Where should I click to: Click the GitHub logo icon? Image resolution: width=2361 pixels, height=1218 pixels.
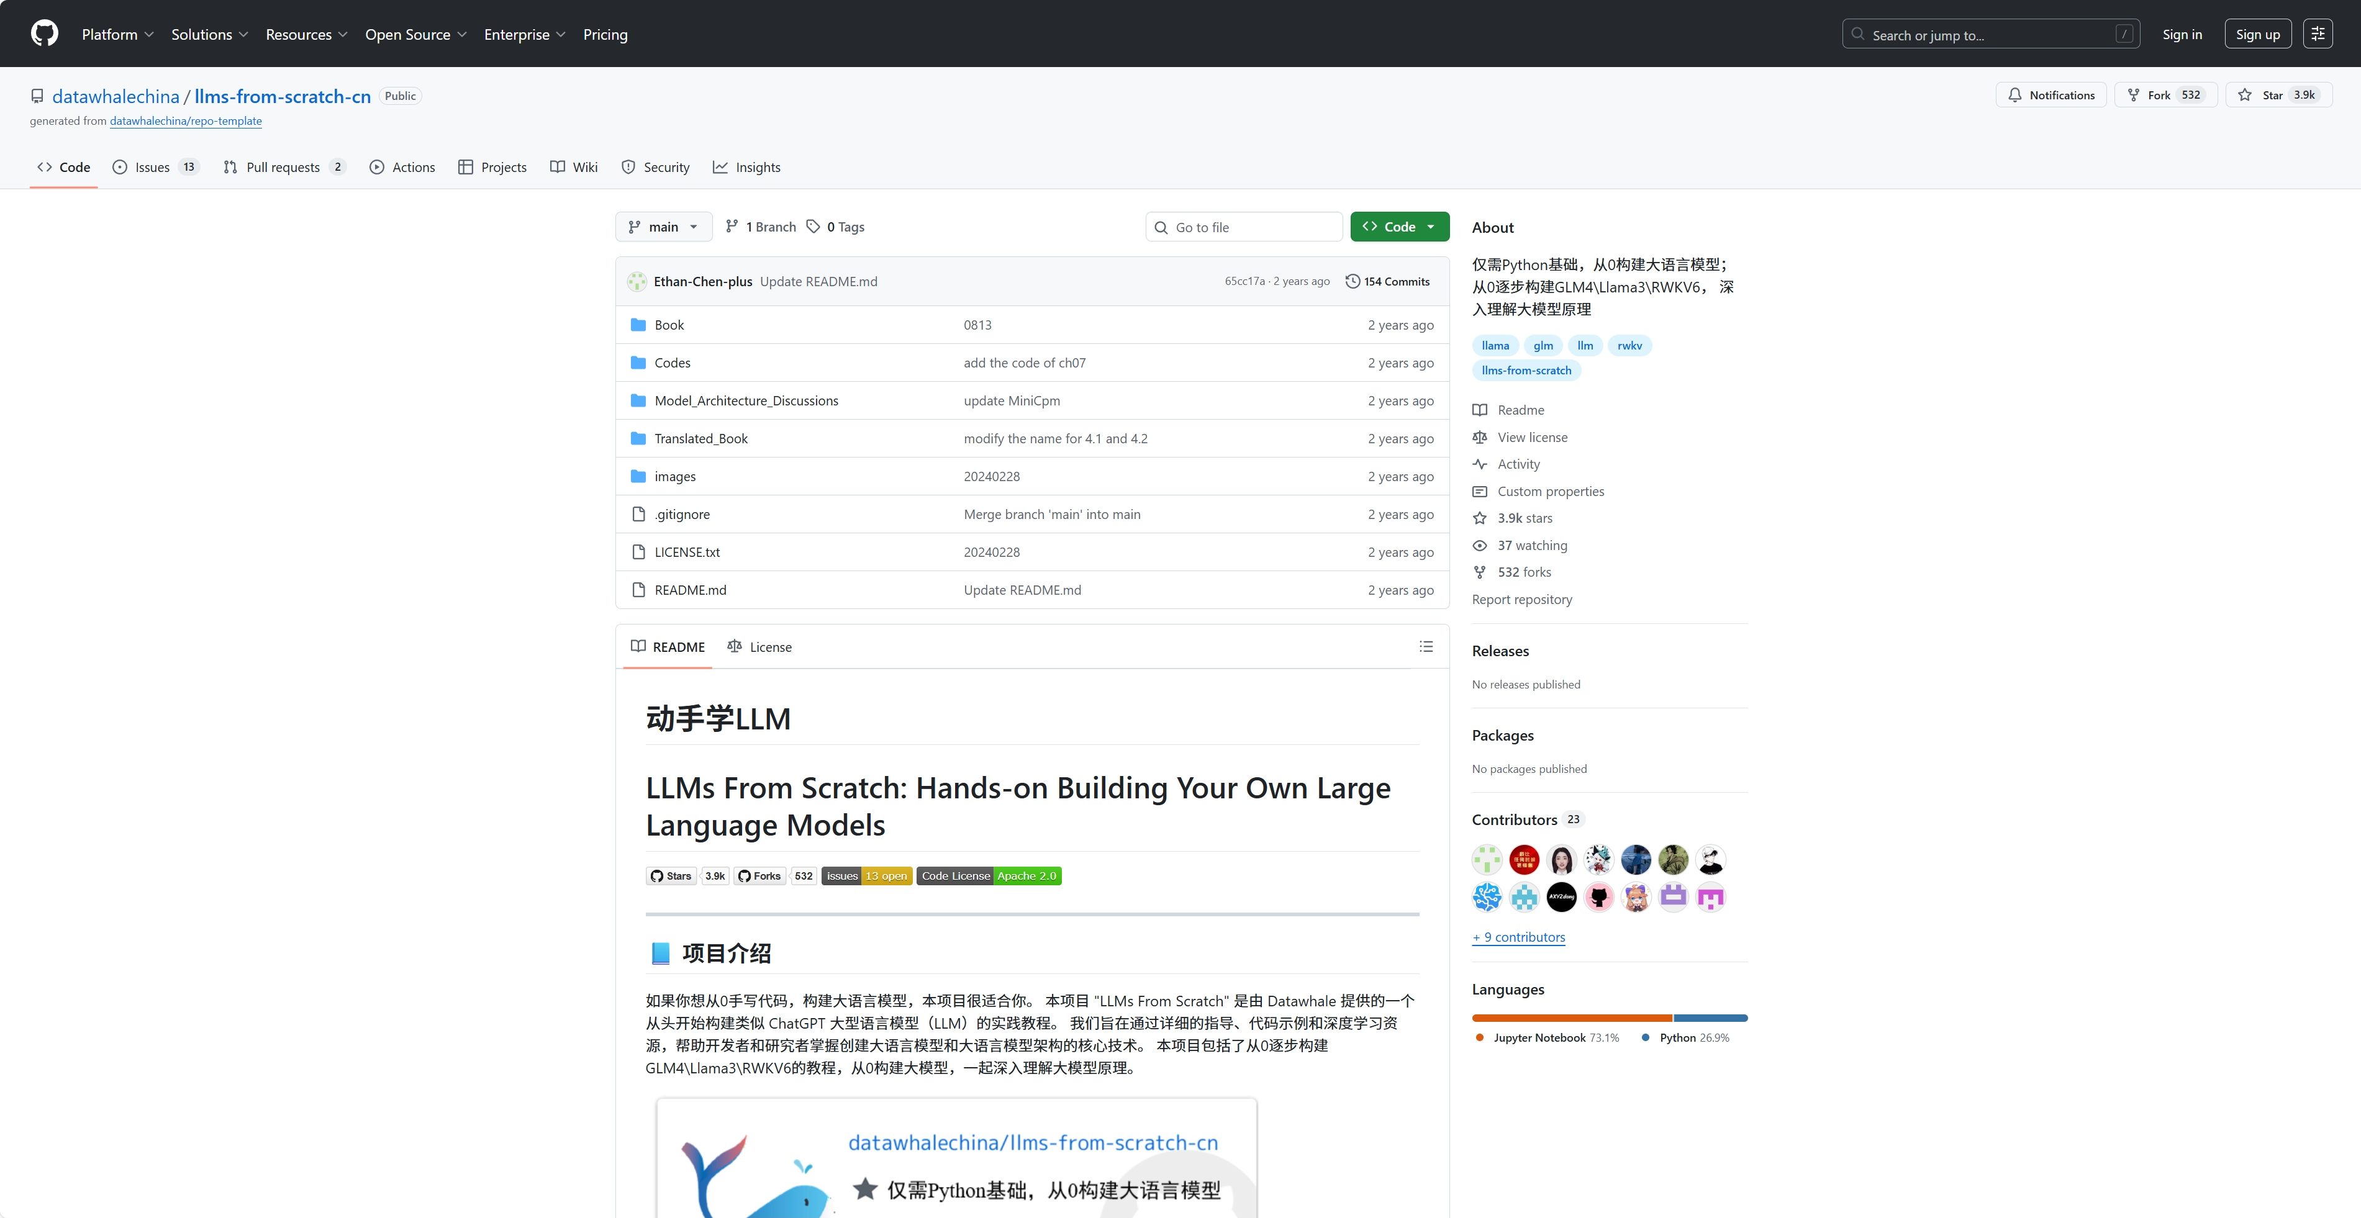(x=44, y=34)
